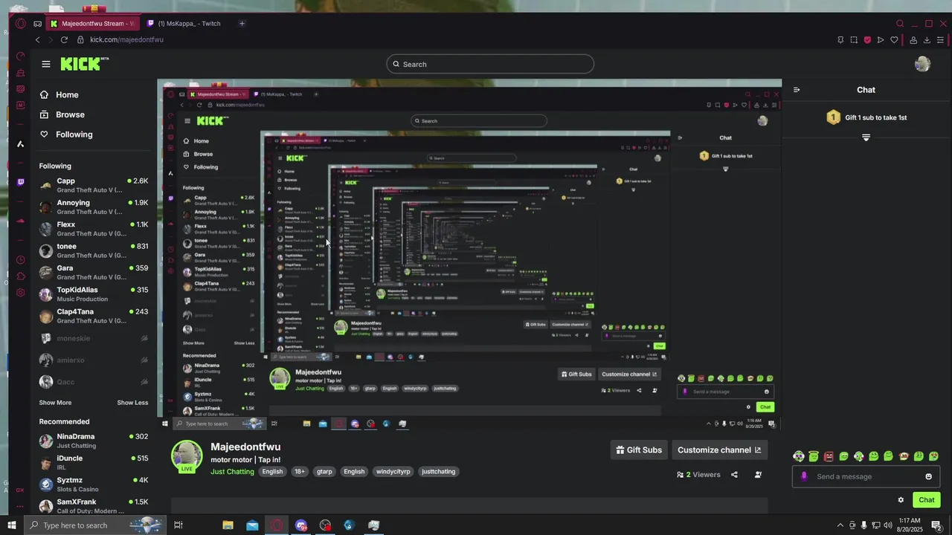Click the green Chat send button
The image size is (952, 535).
[927, 500]
